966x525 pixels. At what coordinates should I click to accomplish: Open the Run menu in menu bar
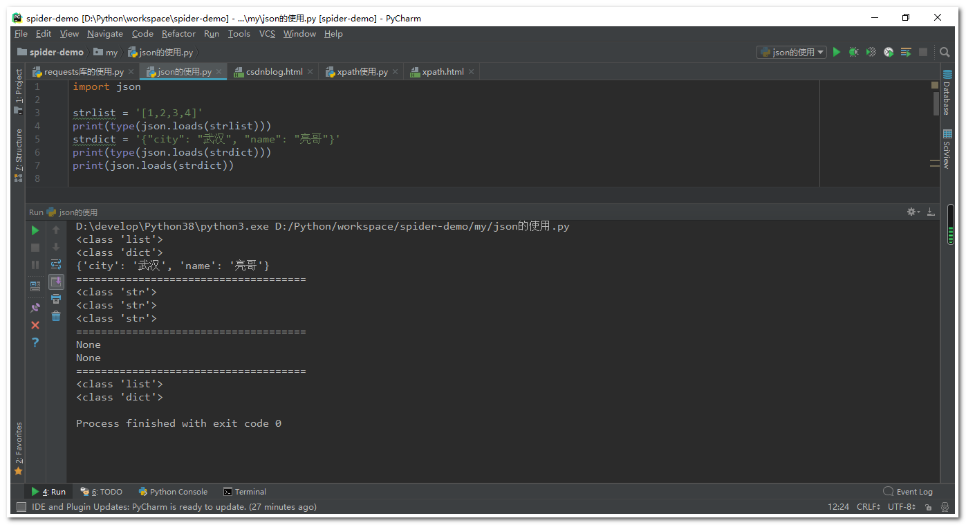pos(212,34)
